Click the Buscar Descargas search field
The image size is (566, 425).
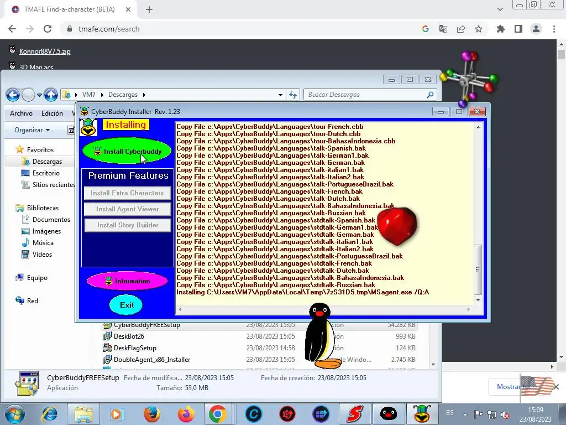tap(370, 95)
